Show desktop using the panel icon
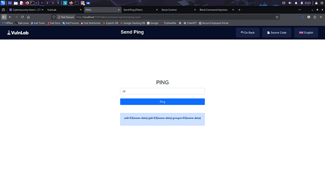Screen dimensions: 325x183 tap(10, 3)
